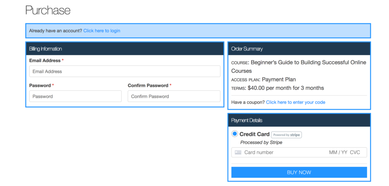
Task: Click the credit card icon in card field
Action: 238,152
